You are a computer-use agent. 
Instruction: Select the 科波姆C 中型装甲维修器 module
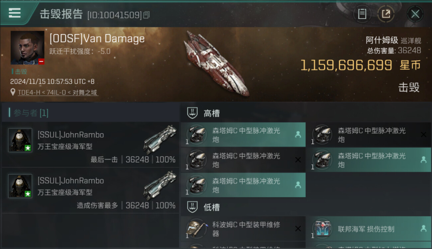coord(243,229)
